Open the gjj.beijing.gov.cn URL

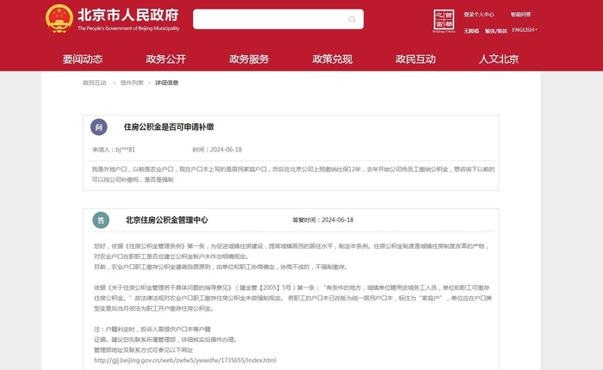click(185, 361)
